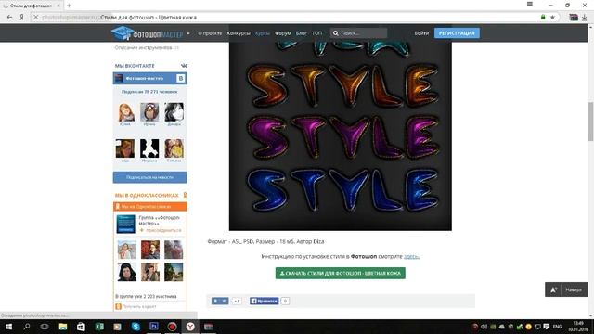Click the green 'Скачать стили для фотошоп' button
The image size is (594, 334).
[341, 273]
